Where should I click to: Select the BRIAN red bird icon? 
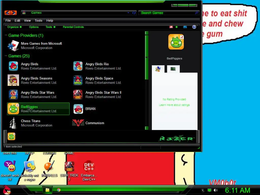pyautogui.click(x=78, y=109)
